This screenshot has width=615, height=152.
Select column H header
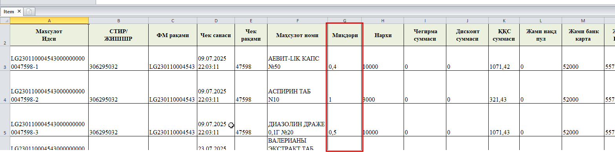click(x=382, y=20)
